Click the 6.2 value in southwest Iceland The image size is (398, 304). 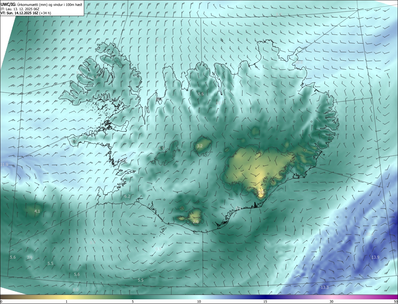coord(127,196)
